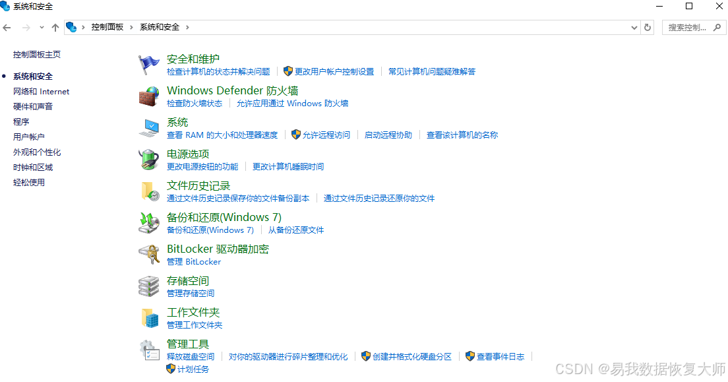
Task: Open 管理工作文件夹 link
Action: 195,325
